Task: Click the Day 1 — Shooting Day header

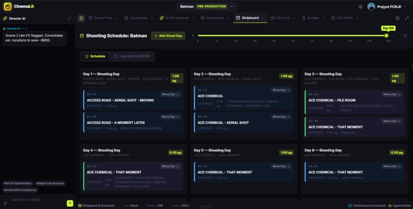Action: pos(101,74)
